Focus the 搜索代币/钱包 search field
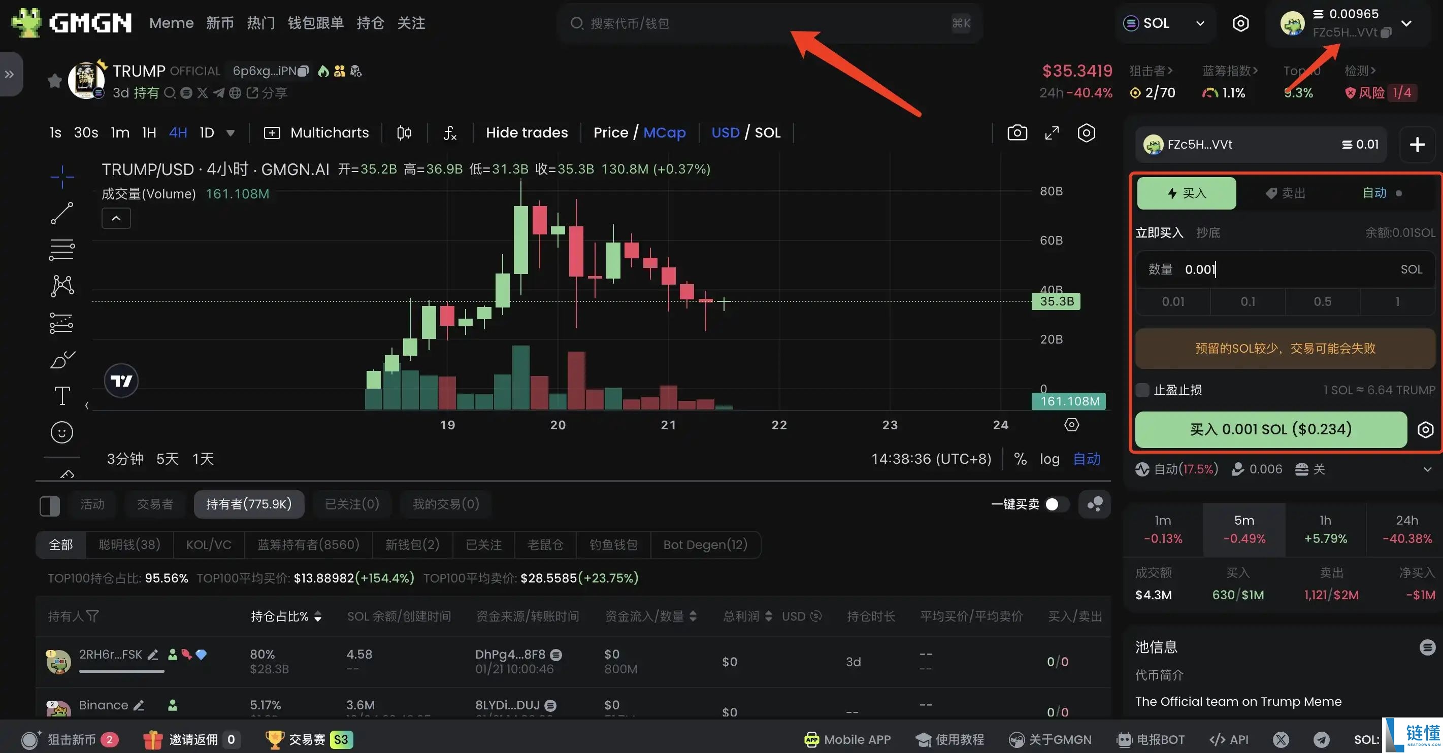The image size is (1443, 753). point(770,23)
